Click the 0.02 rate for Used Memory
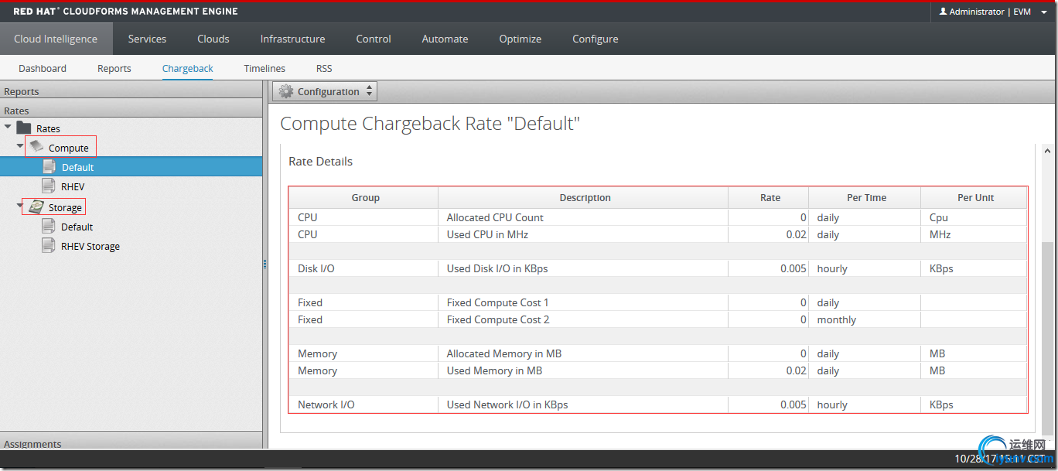Image resolution: width=1058 pixels, height=471 pixels. 769,370
